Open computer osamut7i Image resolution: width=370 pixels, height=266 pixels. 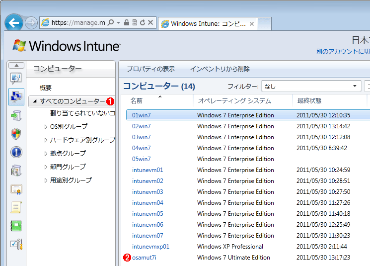(144, 258)
